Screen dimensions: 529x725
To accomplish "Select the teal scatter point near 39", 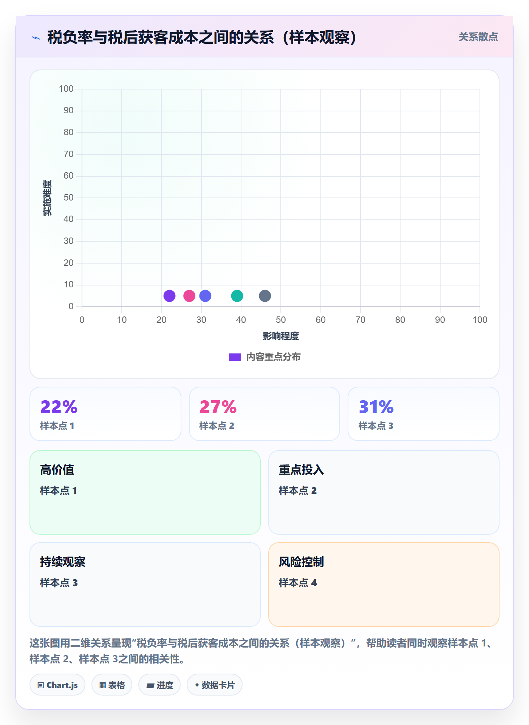I will pos(237,296).
